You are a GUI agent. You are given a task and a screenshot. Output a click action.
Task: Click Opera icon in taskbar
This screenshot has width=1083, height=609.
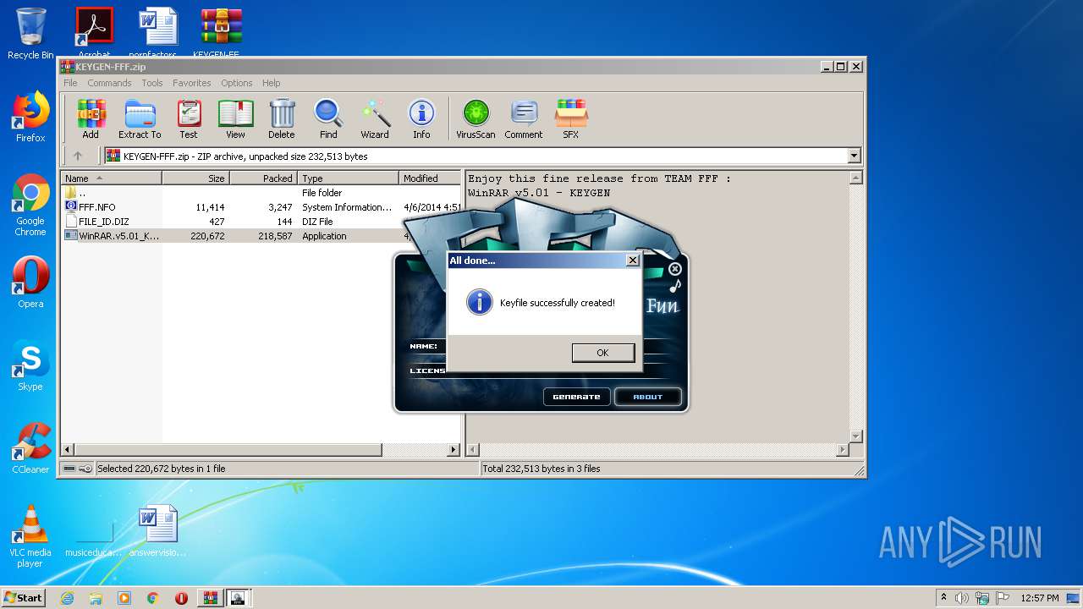[x=181, y=598]
